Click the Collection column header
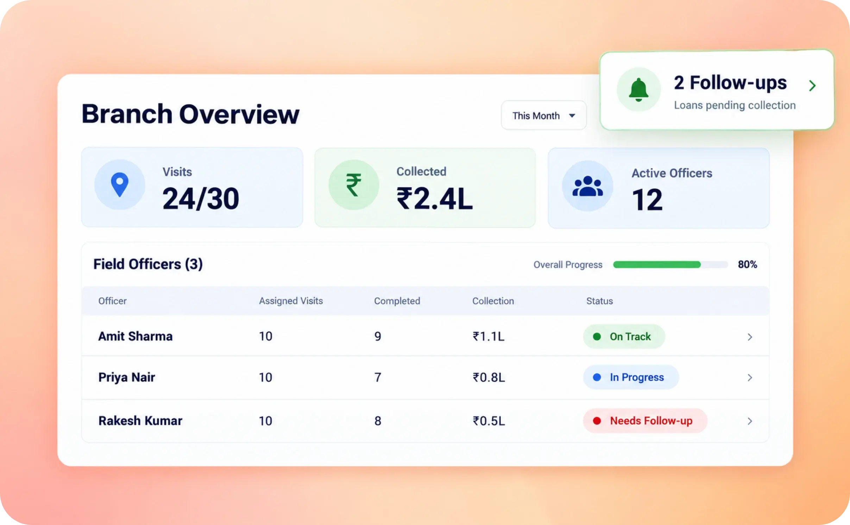Viewport: 850px width, 525px height. click(x=493, y=301)
